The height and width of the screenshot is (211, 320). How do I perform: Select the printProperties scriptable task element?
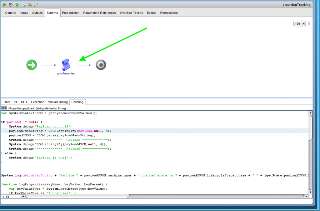pos(66,65)
